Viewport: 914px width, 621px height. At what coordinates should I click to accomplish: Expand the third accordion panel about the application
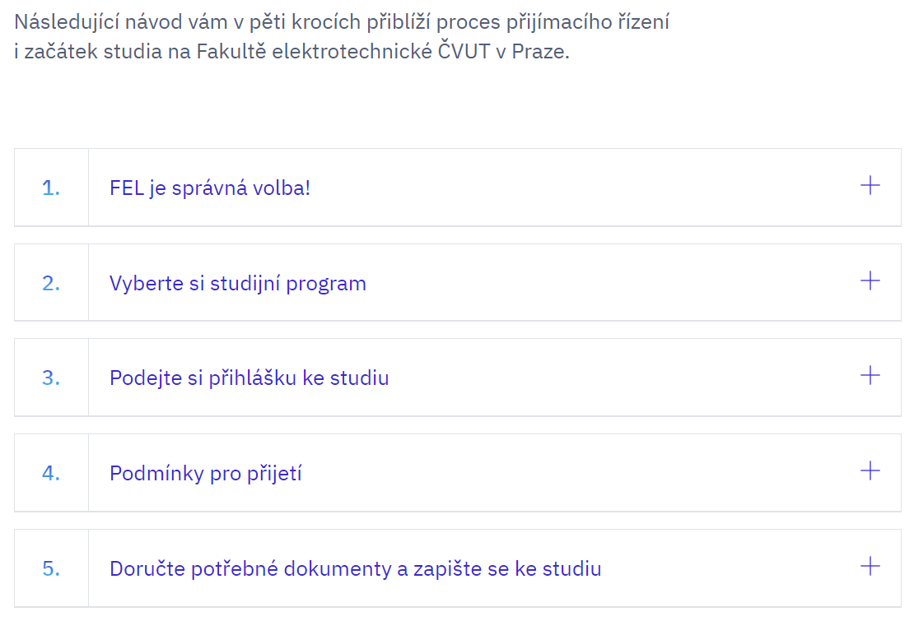pyautogui.click(x=494, y=378)
